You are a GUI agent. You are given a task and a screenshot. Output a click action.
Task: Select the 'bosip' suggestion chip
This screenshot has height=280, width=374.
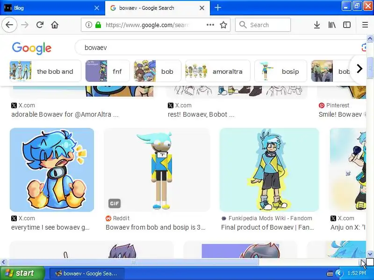click(280, 71)
